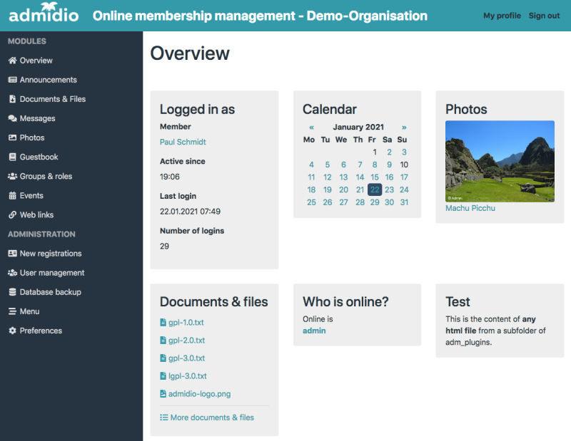Select January 22 in the calendar

click(374, 190)
